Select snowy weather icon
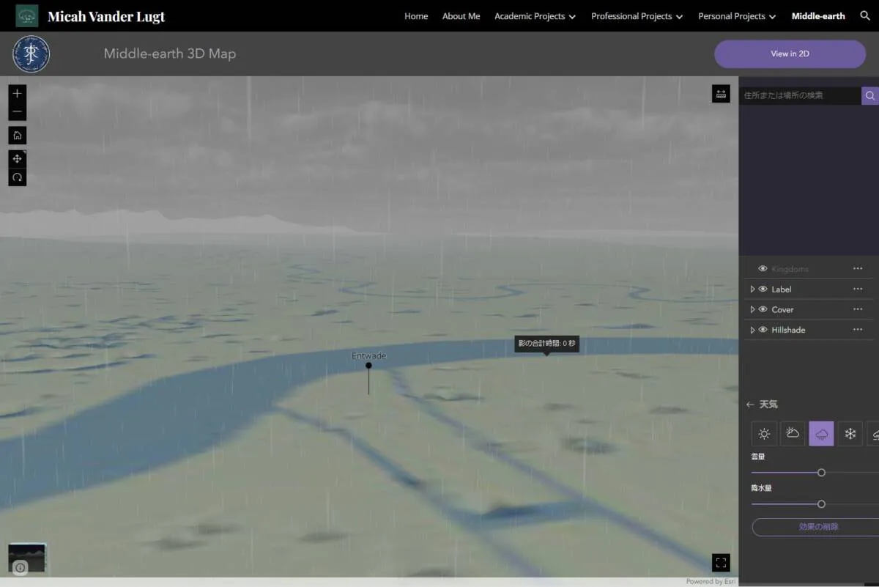Image resolution: width=879 pixels, height=587 pixels. click(850, 434)
